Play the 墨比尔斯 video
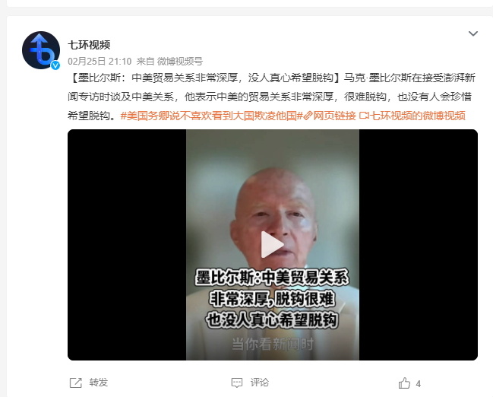Screen dimensions: 493x397 coord(272,245)
